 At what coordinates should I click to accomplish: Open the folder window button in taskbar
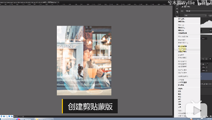tap(44, 119)
